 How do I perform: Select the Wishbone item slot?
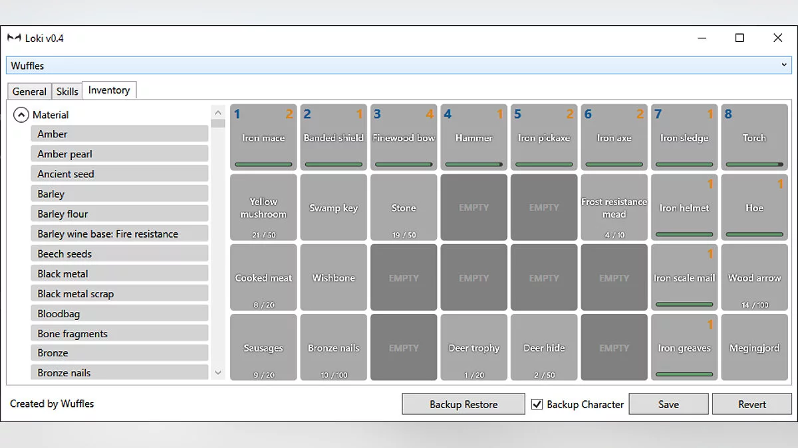(x=333, y=277)
